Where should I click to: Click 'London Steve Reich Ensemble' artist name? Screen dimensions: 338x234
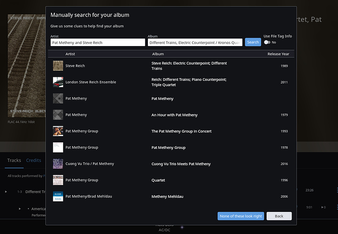coord(91,82)
